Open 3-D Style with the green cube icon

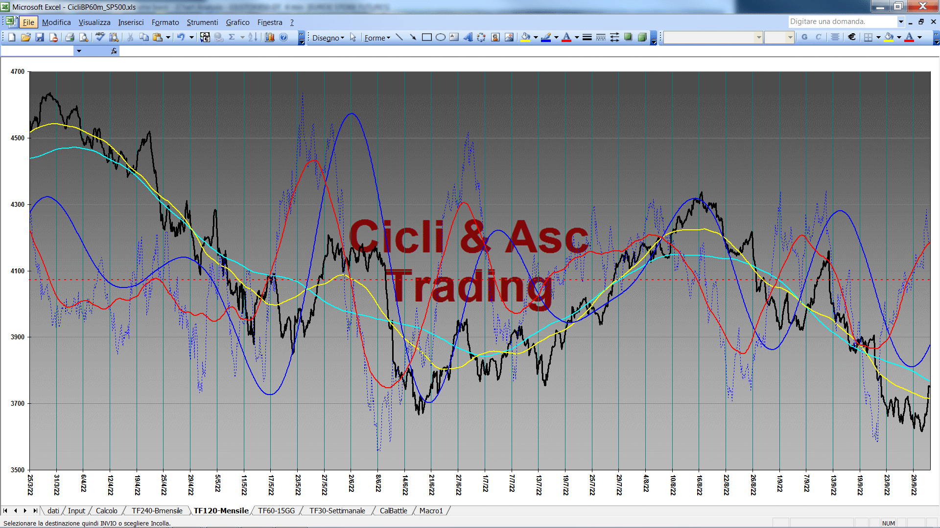[642, 38]
